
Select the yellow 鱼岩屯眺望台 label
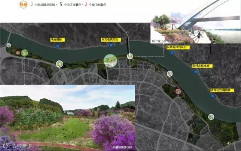coord(111,40)
